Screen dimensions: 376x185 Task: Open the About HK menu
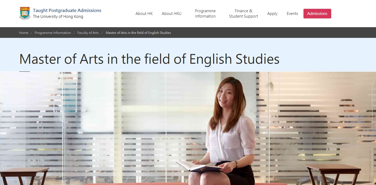click(x=144, y=14)
